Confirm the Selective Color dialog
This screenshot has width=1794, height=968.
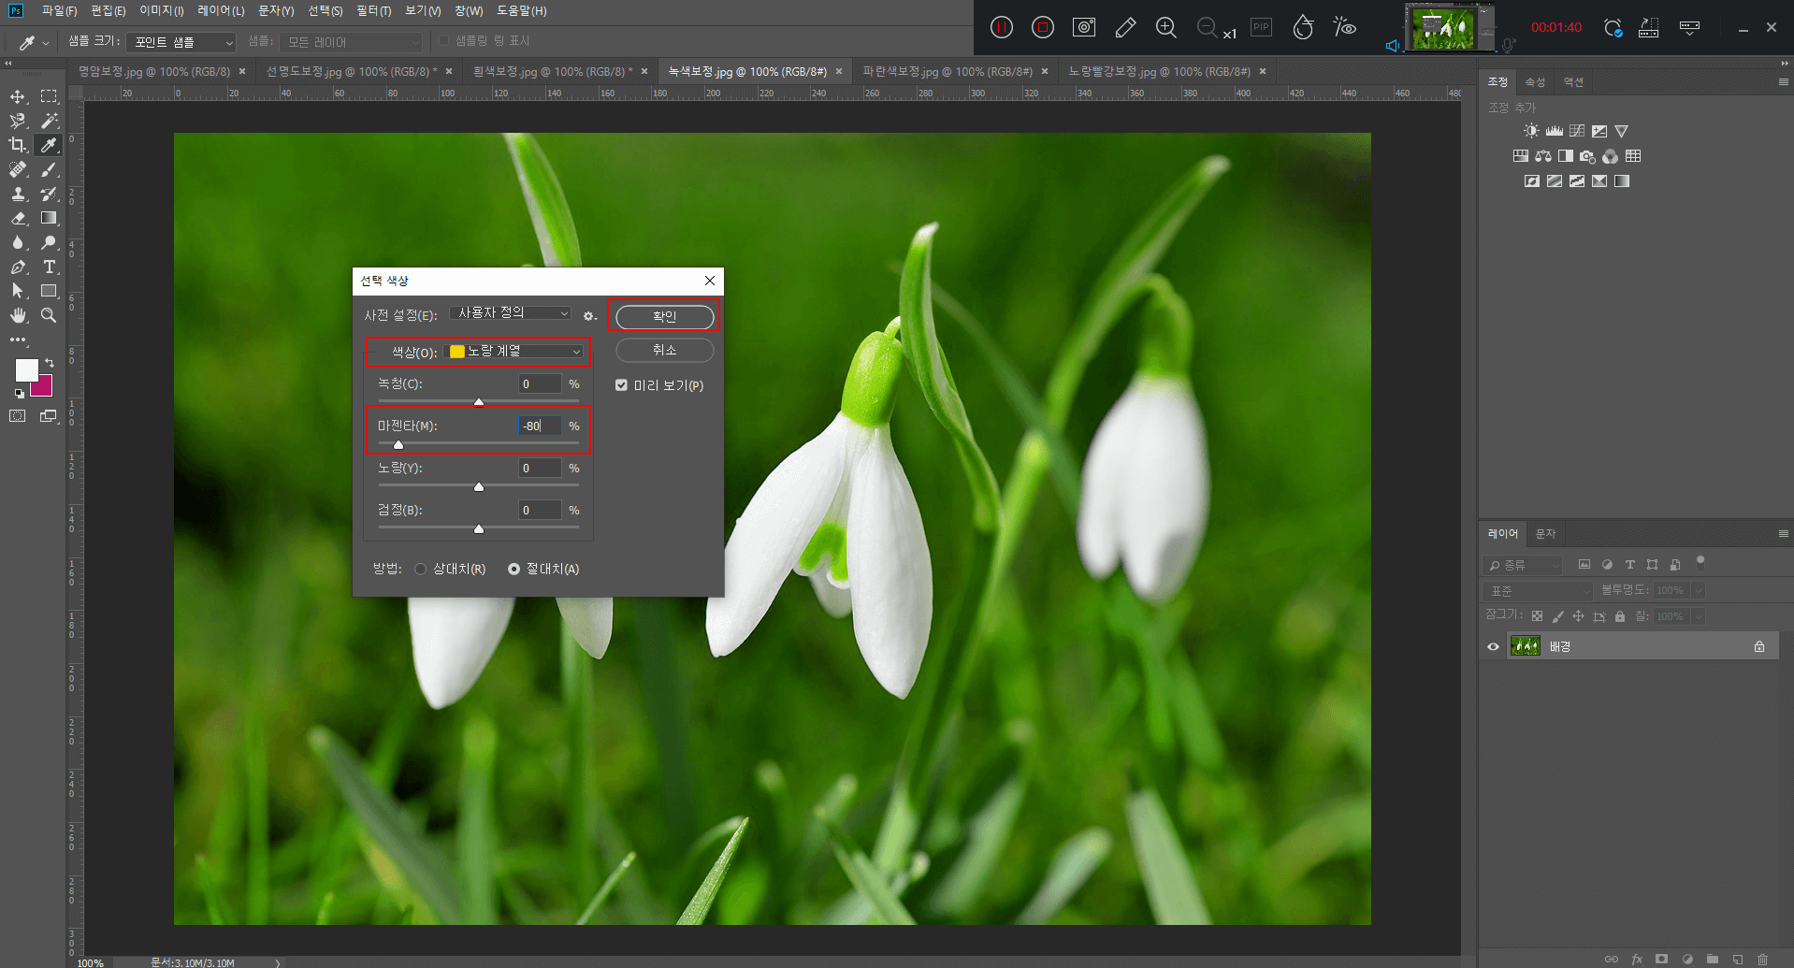pos(664,316)
